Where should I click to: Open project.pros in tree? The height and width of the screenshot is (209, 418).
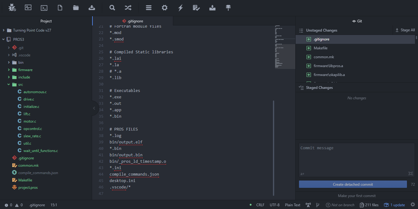28,188
